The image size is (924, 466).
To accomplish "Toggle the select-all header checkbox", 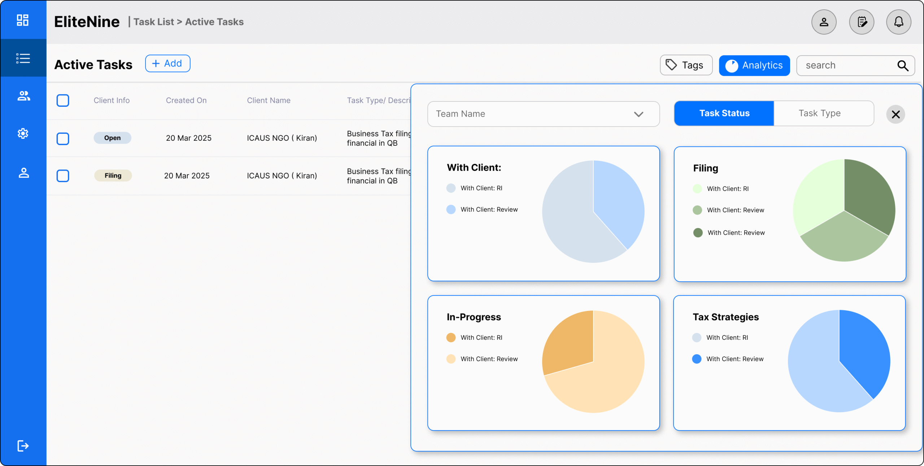I will (x=63, y=101).
